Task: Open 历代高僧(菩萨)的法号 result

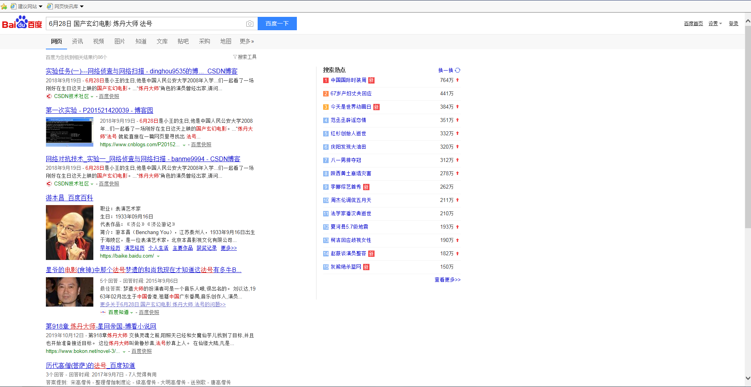Action: tap(91, 365)
